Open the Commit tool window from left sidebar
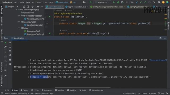The width and height of the screenshot is (170, 95). click(2, 21)
